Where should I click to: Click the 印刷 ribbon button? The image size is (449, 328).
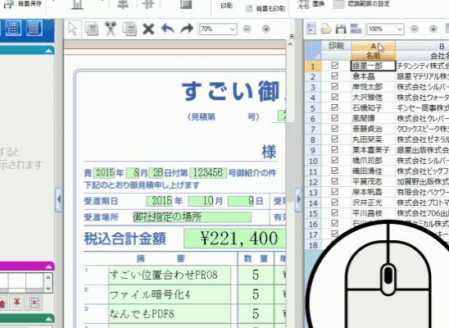pyautogui.click(x=226, y=6)
